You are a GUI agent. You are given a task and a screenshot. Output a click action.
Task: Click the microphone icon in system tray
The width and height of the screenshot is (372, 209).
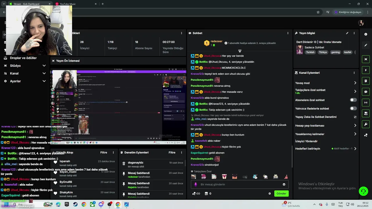coord(327,204)
